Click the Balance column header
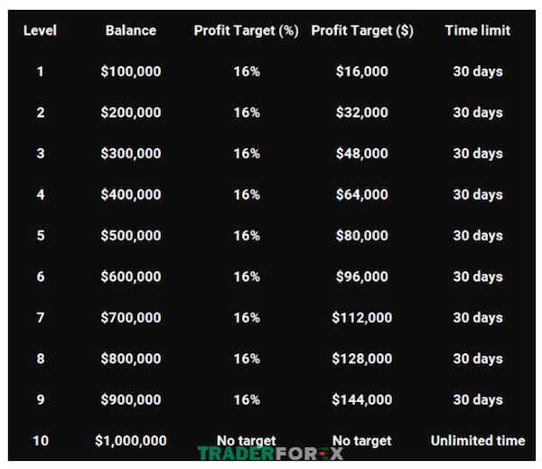This screenshot has height=469, width=542. pos(131,31)
